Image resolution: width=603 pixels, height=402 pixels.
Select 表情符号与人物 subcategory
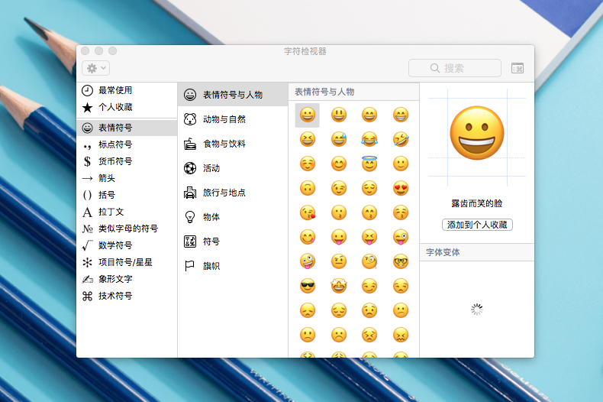click(x=233, y=95)
